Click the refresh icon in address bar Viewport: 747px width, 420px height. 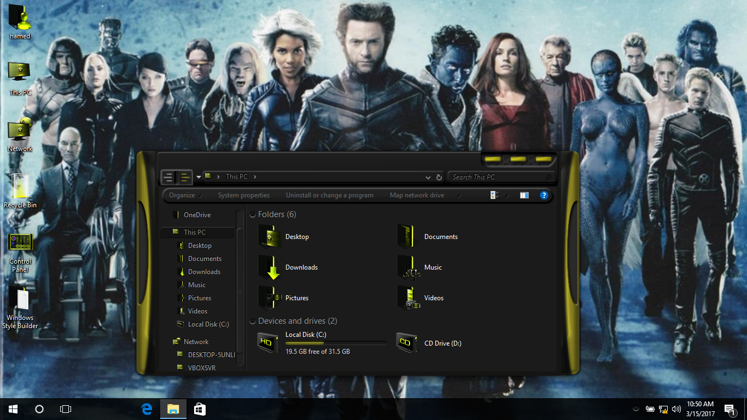pyautogui.click(x=439, y=177)
